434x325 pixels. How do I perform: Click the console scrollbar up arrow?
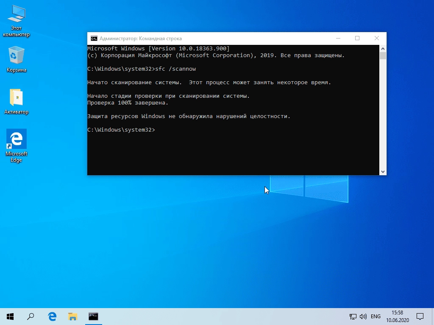383,49
